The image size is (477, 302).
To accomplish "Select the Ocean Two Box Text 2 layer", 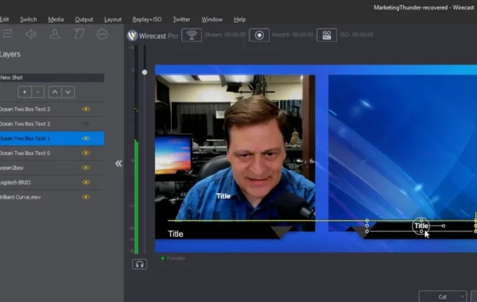I will click(x=52, y=123).
